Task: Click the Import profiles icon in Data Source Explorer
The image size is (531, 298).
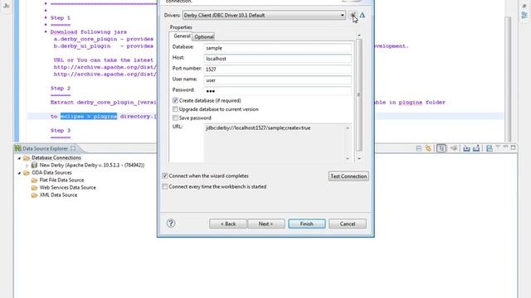Action: pos(466,148)
